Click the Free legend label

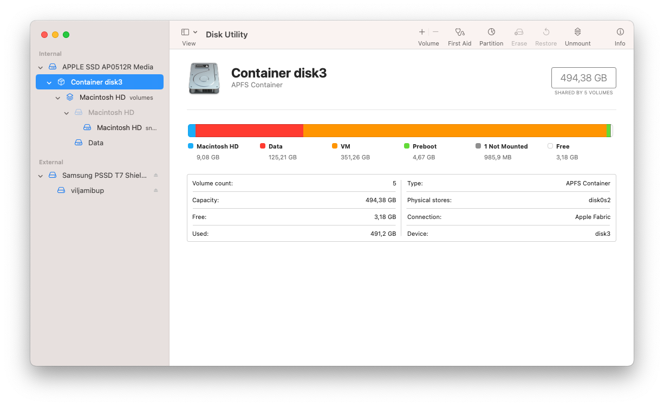pyautogui.click(x=563, y=146)
